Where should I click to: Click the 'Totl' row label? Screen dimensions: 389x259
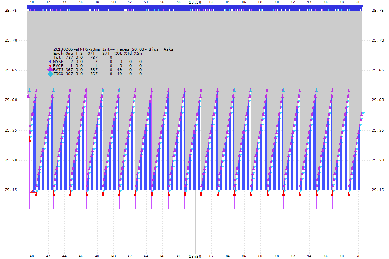tap(58, 57)
